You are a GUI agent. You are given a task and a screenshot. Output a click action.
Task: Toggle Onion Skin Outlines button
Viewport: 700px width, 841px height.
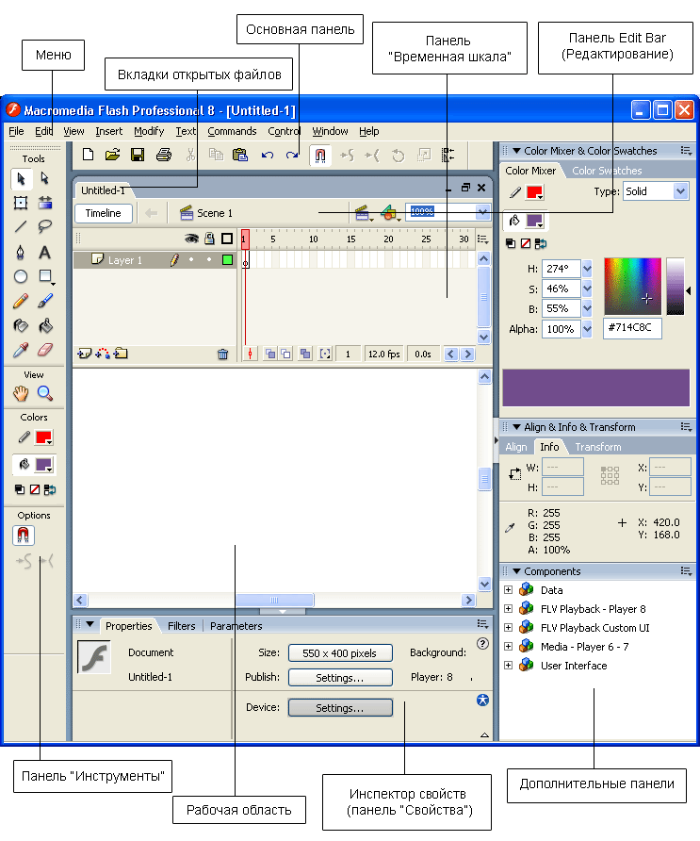point(286,354)
